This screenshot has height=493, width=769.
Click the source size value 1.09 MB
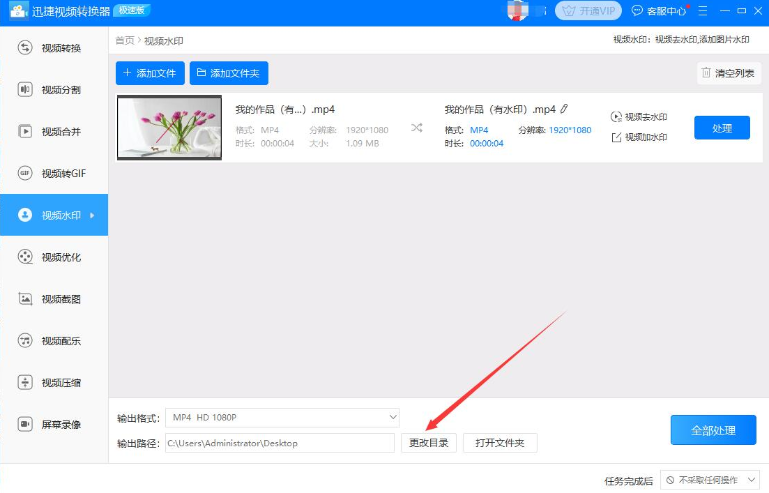[363, 143]
